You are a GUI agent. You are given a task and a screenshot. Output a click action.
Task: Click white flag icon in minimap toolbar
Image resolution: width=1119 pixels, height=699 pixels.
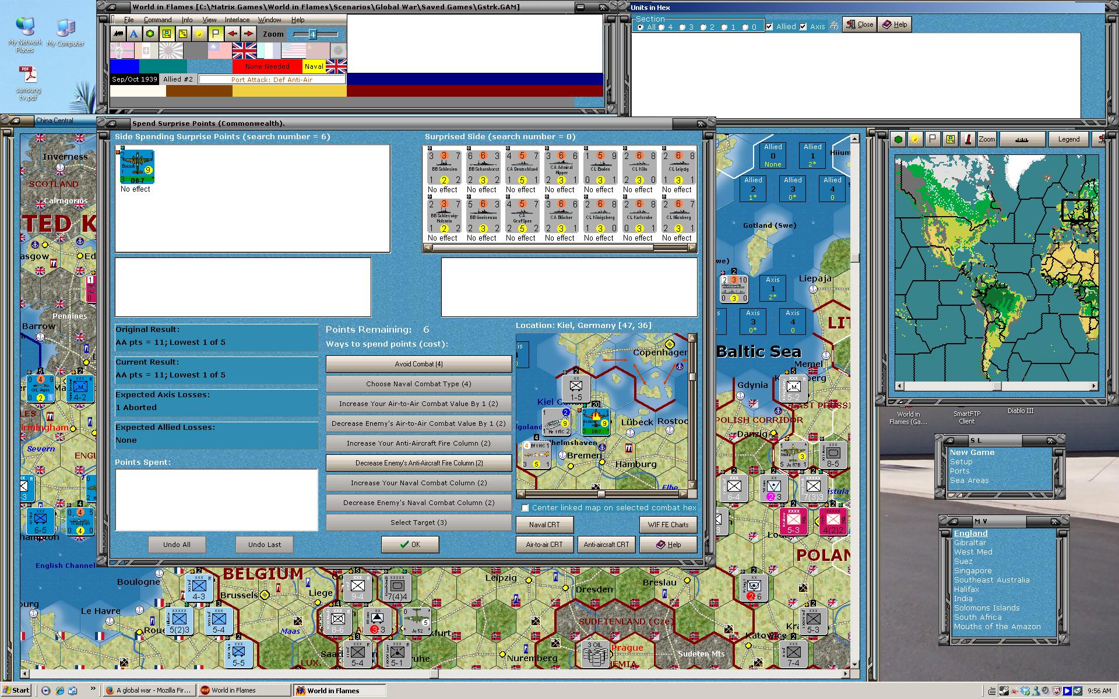click(932, 139)
